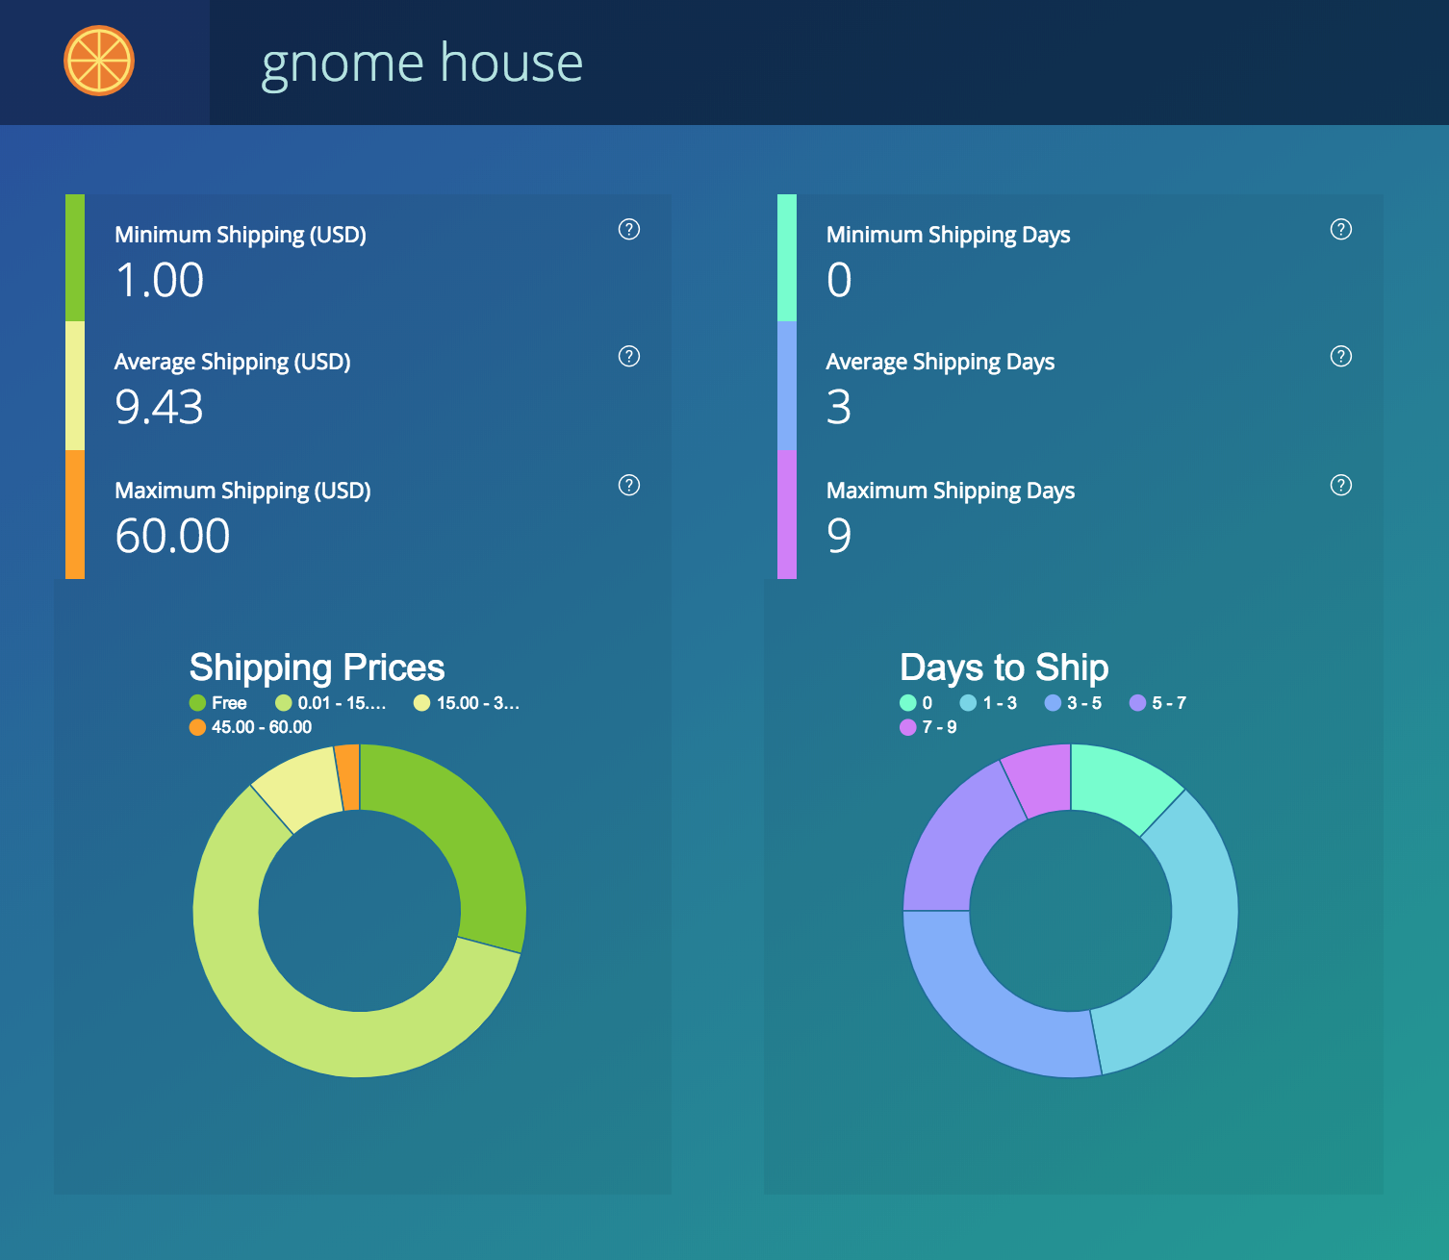Click the gnome house title
Viewport: 1449px width, 1260px height.
point(421,63)
